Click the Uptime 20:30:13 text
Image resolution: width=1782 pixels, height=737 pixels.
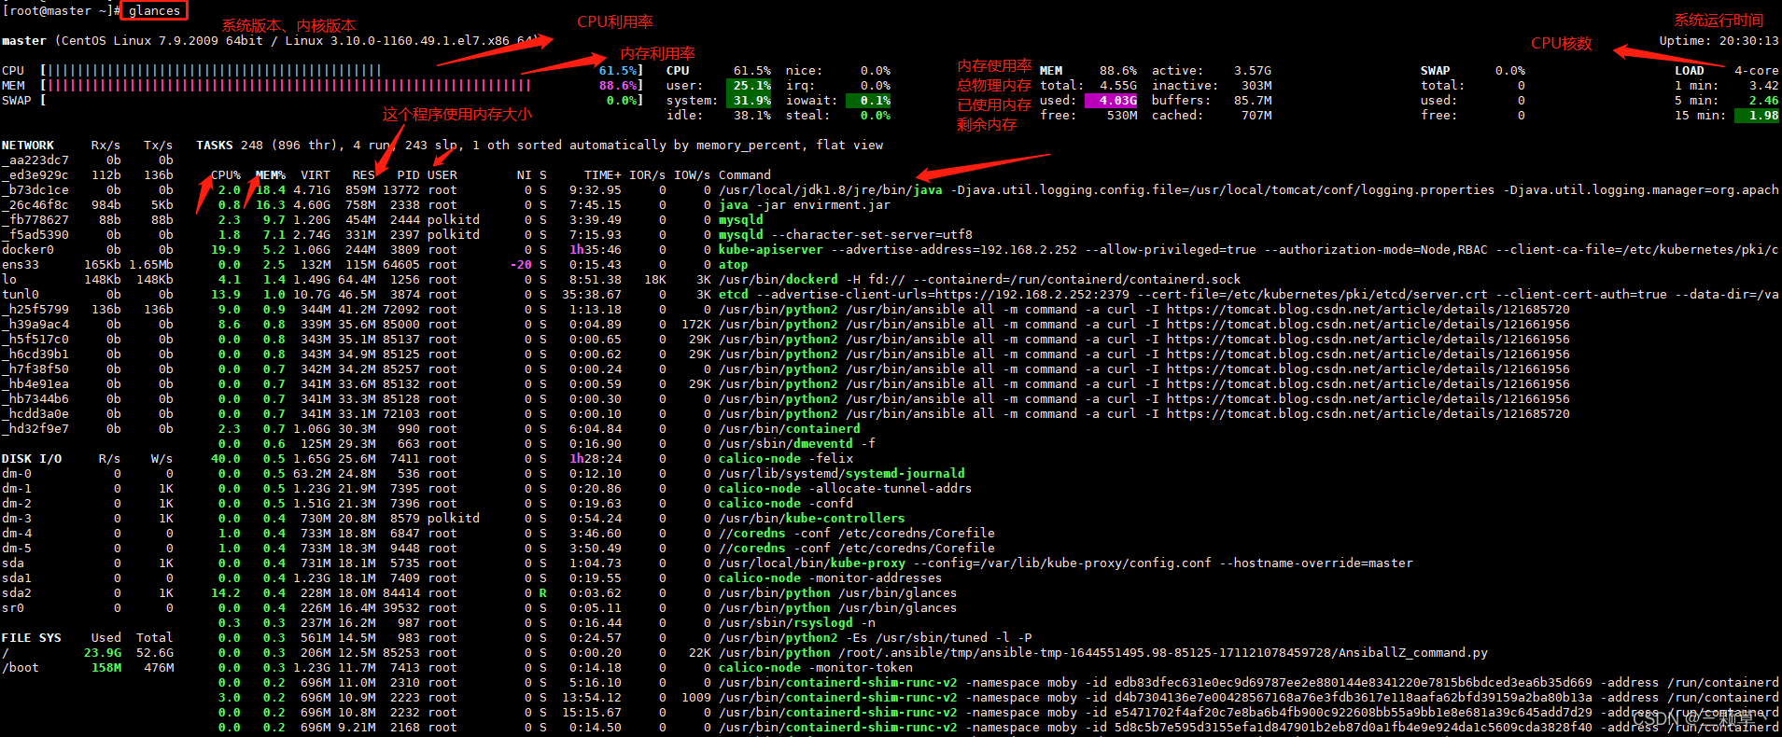click(1719, 40)
